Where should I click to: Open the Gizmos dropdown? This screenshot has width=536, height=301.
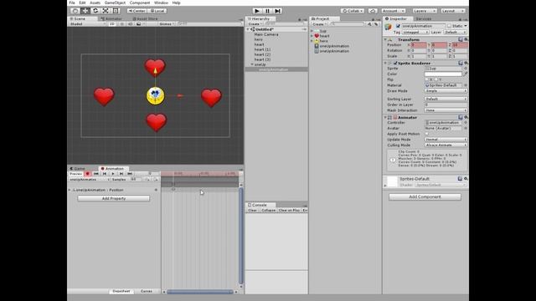pyautogui.click(x=167, y=24)
